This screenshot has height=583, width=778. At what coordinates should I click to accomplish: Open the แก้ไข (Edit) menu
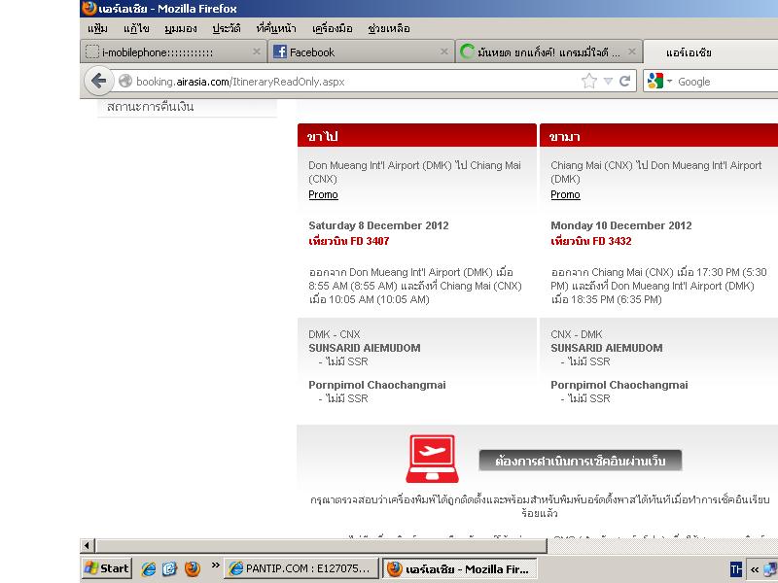136,29
